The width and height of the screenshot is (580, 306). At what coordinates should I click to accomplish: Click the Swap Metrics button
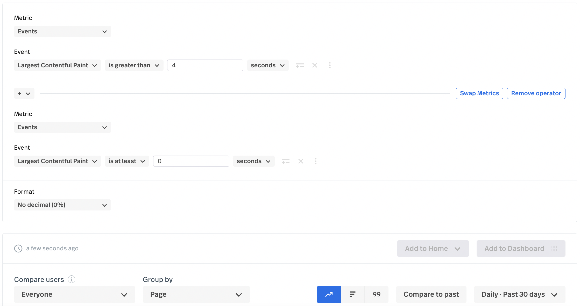tap(479, 93)
